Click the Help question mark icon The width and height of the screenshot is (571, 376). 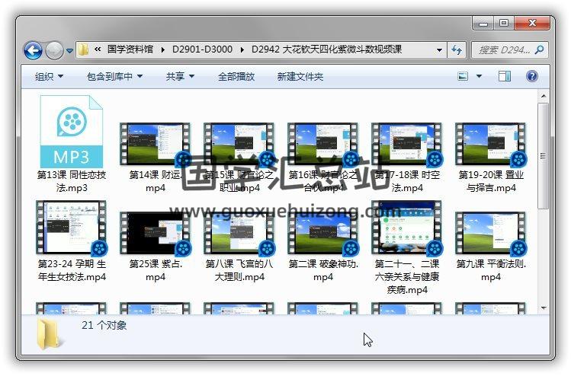point(531,76)
